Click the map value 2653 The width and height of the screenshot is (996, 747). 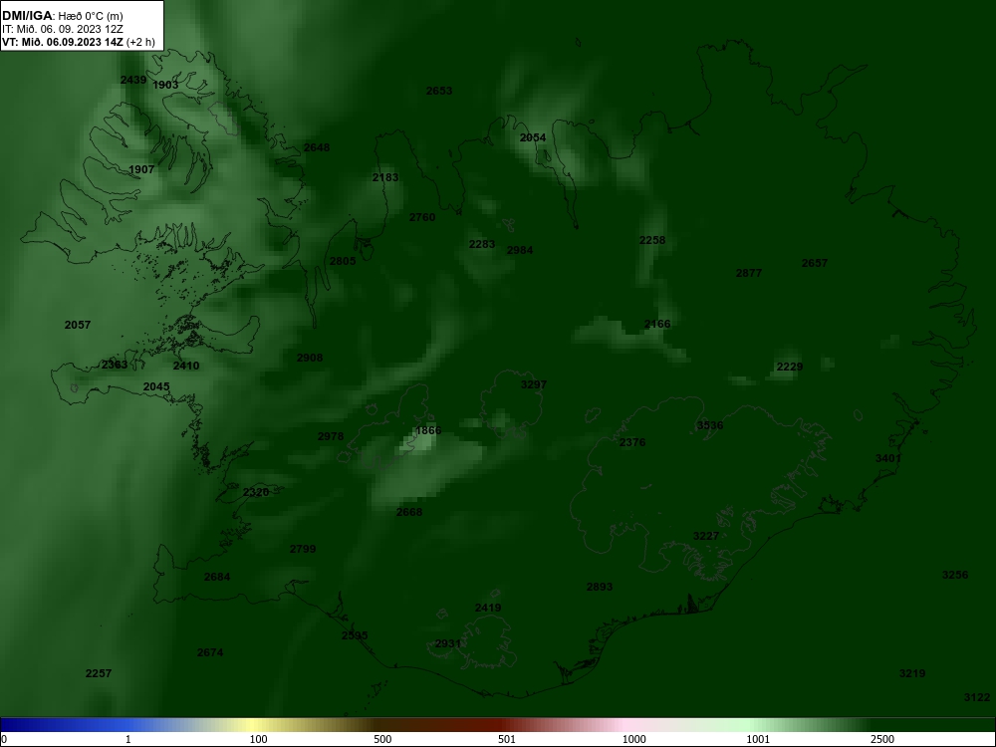click(439, 91)
